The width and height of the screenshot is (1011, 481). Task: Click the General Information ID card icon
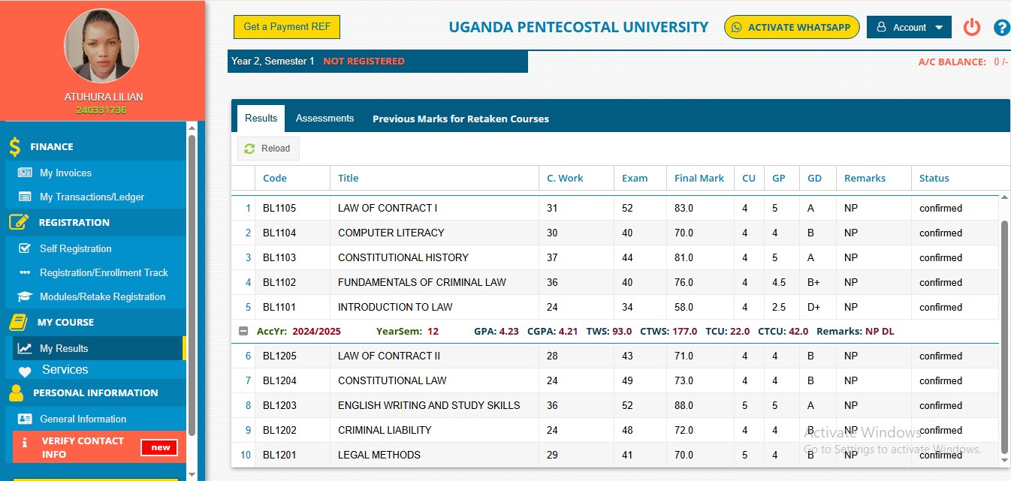25,419
